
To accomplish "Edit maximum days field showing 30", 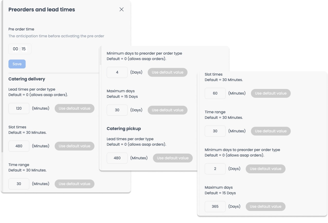I will (117, 110).
